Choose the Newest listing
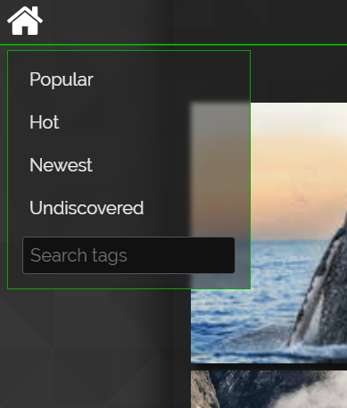Screen dimensions: 347x408 pos(61,165)
